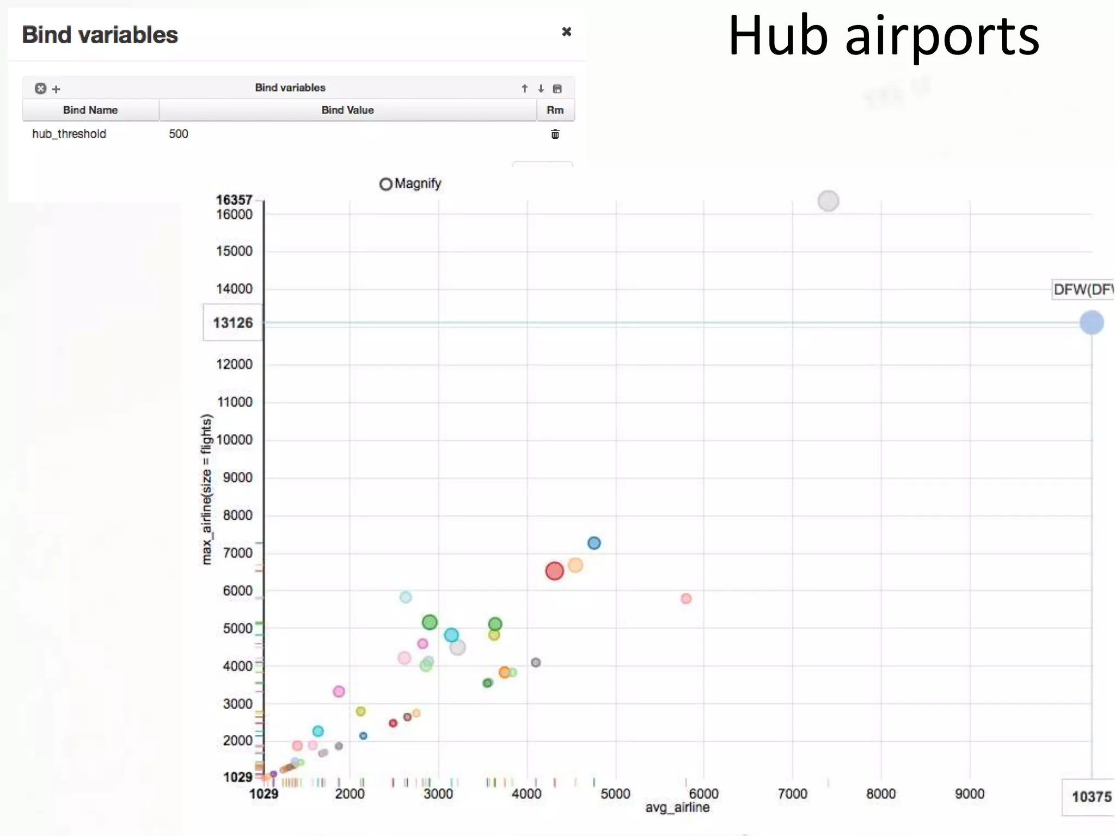Click the pale orange bubble beside the red one

(x=575, y=565)
